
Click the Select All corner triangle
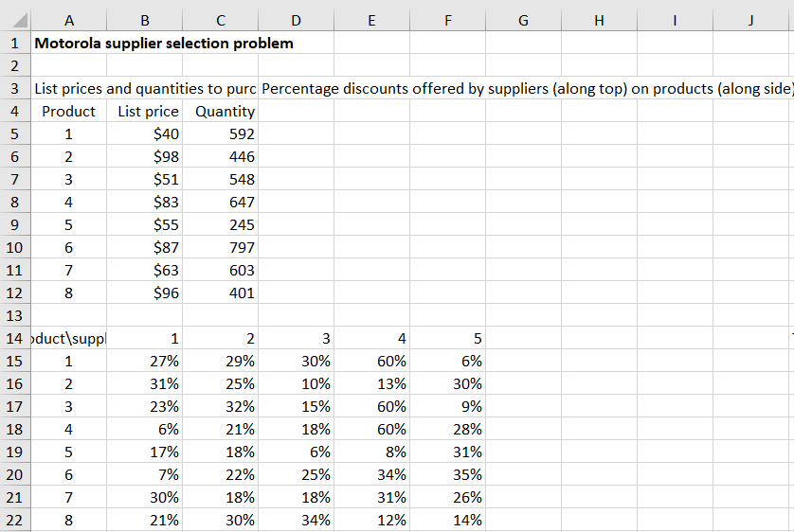[x=20, y=21]
